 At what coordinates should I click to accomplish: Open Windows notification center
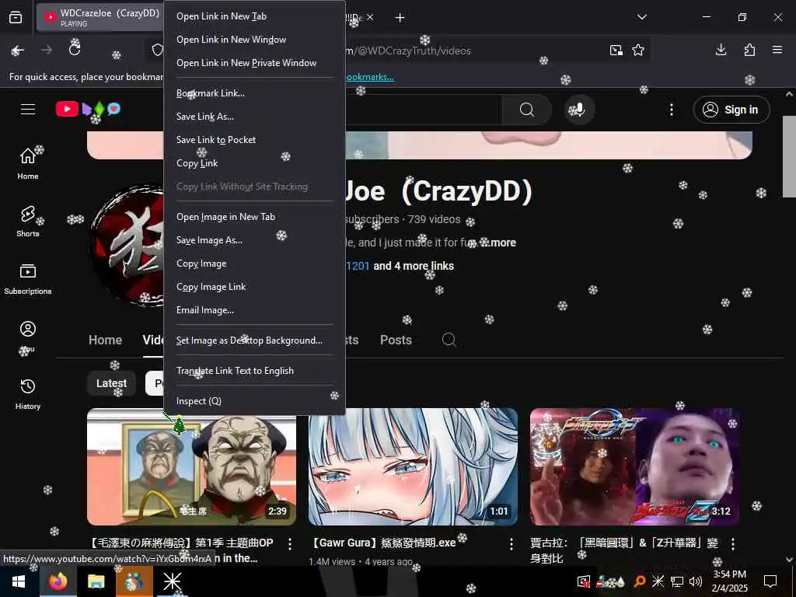click(x=770, y=581)
